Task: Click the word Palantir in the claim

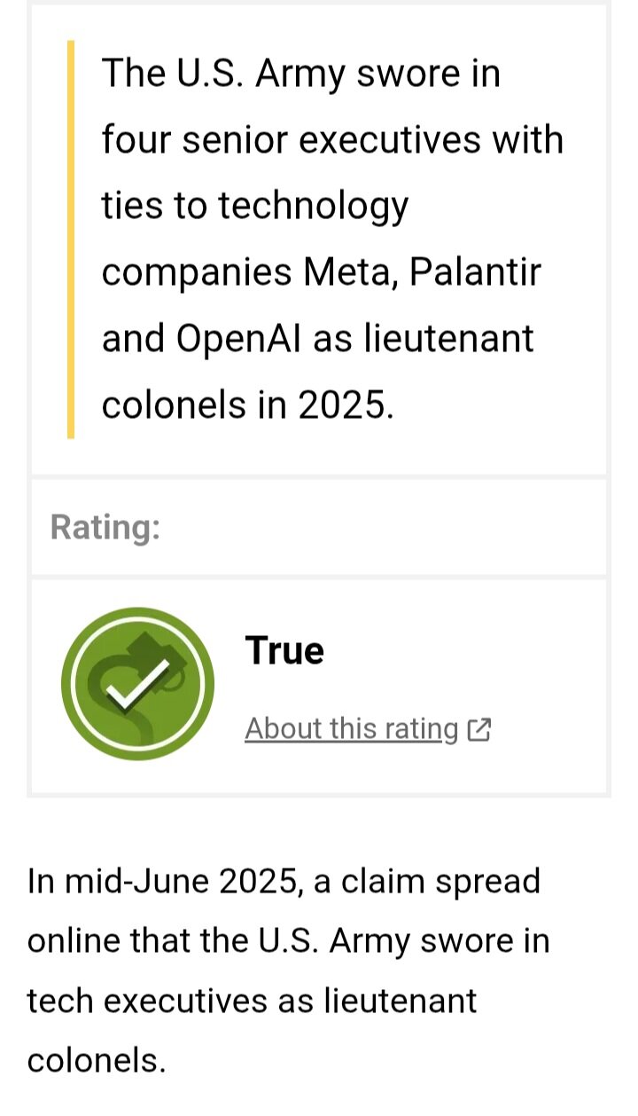Action: [x=474, y=271]
